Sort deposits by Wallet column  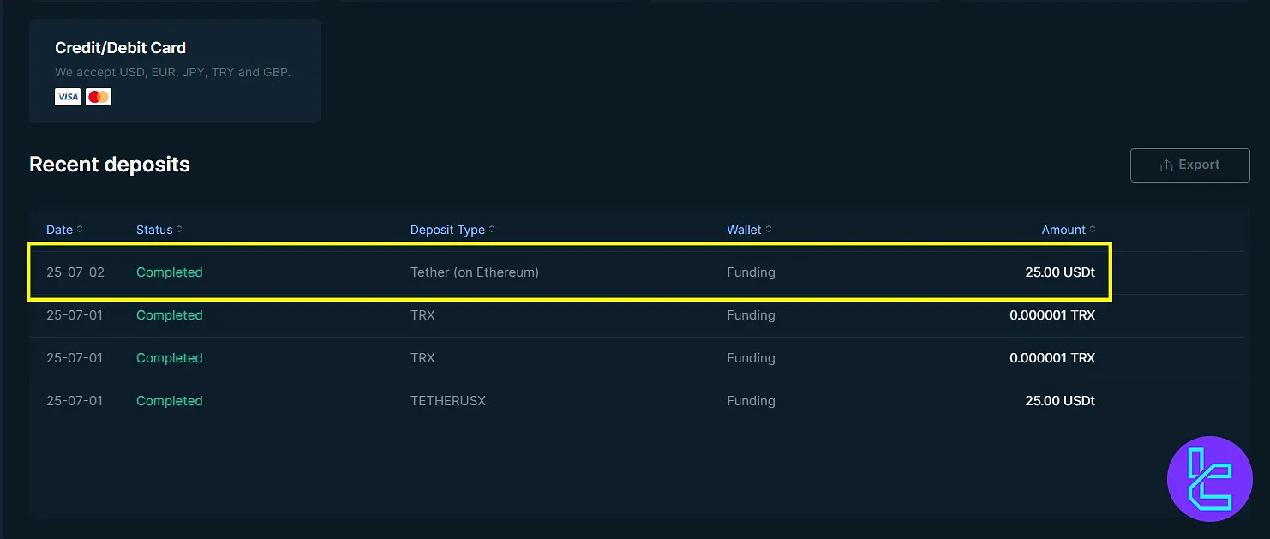[x=749, y=230]
